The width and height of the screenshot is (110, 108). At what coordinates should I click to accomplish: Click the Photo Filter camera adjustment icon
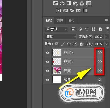[x=75, y=3]
